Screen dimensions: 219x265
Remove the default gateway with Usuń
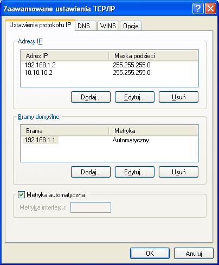click(x=178, y=172)
